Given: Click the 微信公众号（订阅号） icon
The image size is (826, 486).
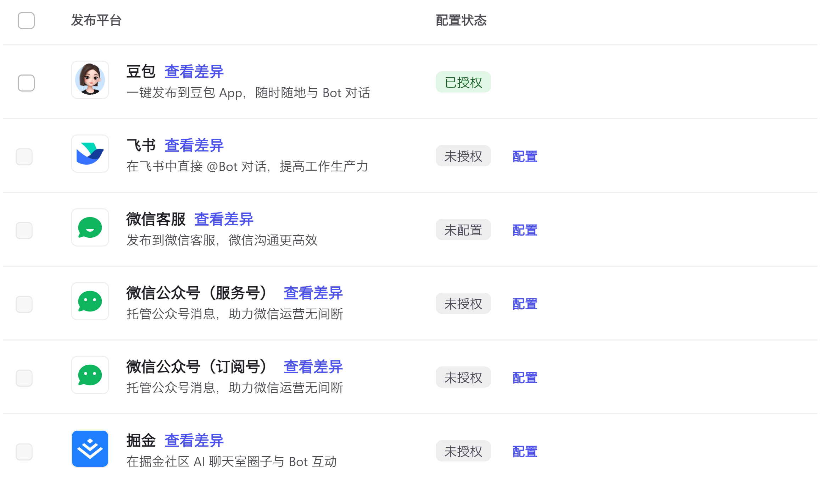Looking at the screenshot, I should [90, 375].
